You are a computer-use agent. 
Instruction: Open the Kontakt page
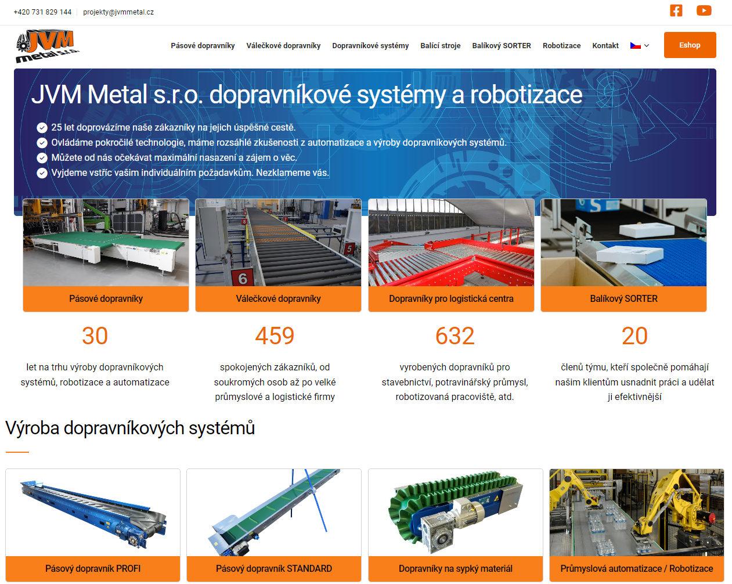point(605,46)
